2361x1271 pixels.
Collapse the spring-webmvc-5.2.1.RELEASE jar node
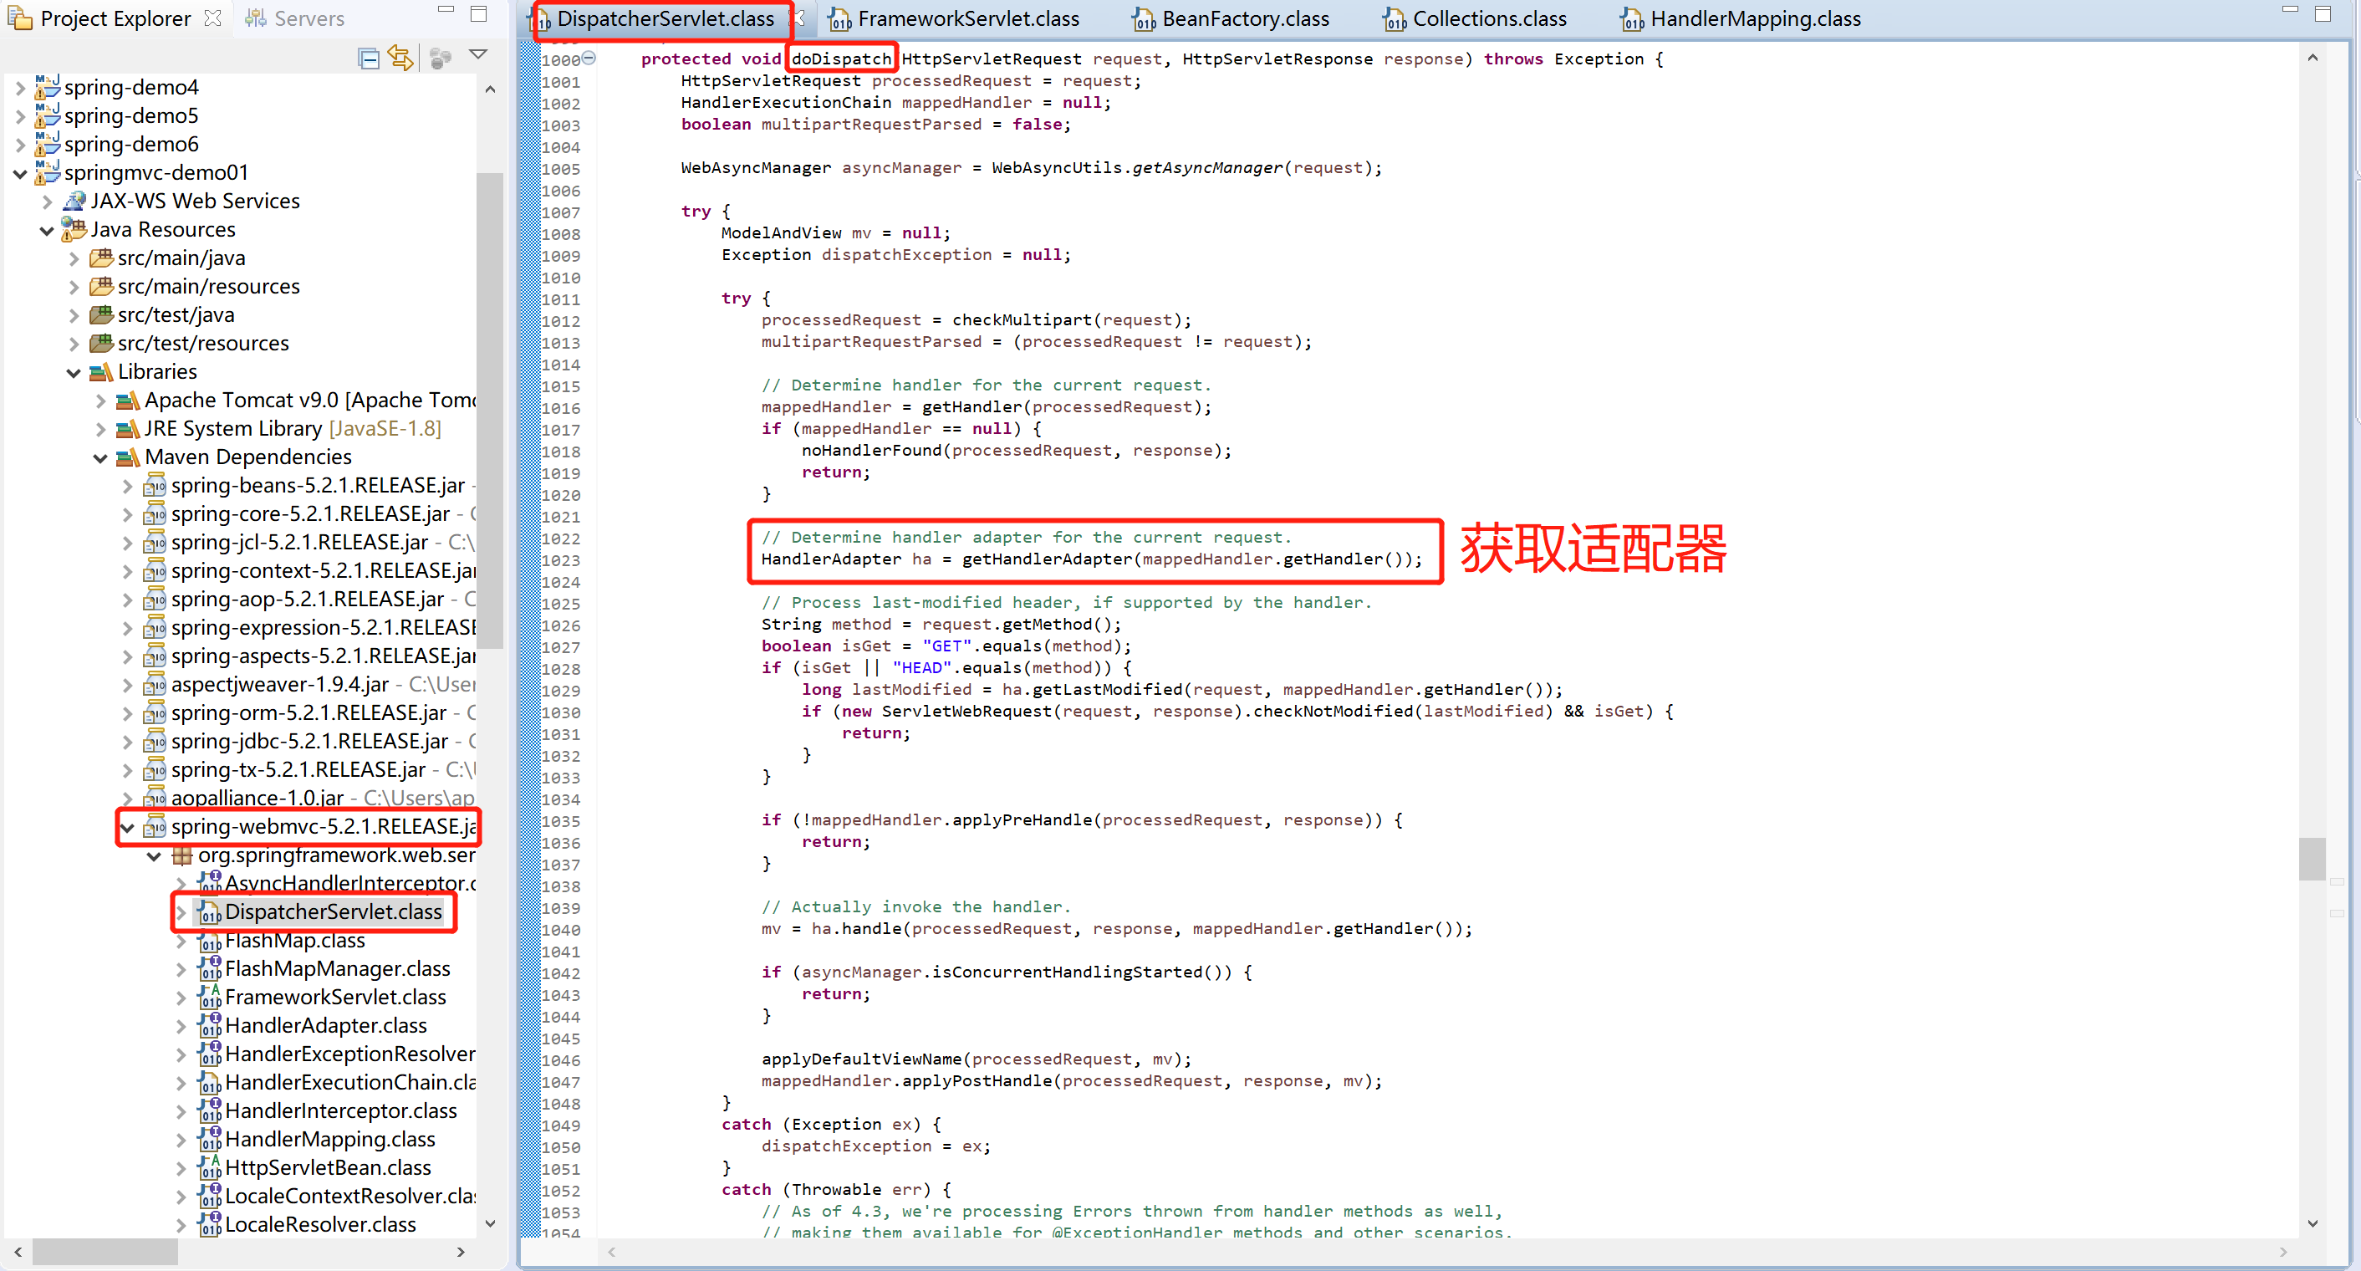pos(127,828)
